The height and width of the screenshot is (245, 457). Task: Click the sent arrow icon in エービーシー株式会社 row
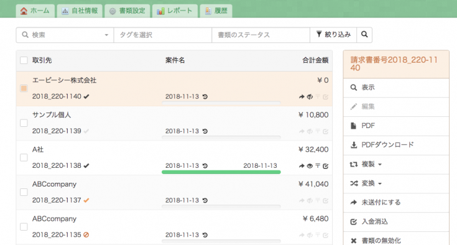(x=302, y=97)
